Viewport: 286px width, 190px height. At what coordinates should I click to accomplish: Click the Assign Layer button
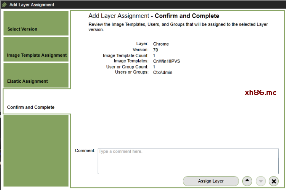[x=211, y=181]
